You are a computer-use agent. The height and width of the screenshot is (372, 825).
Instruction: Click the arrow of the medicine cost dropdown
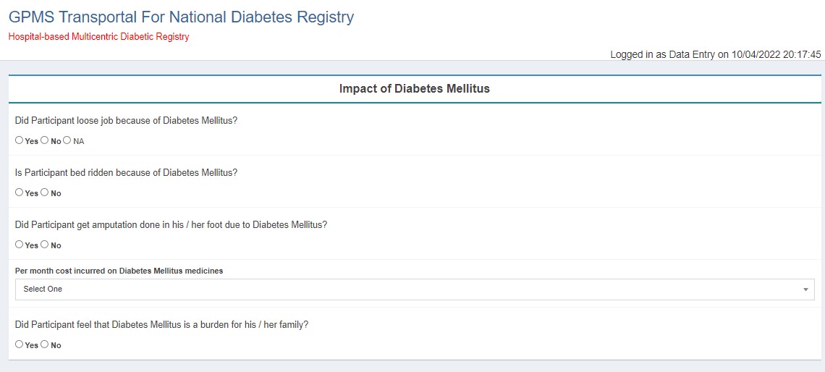click(x=805, y=289)
